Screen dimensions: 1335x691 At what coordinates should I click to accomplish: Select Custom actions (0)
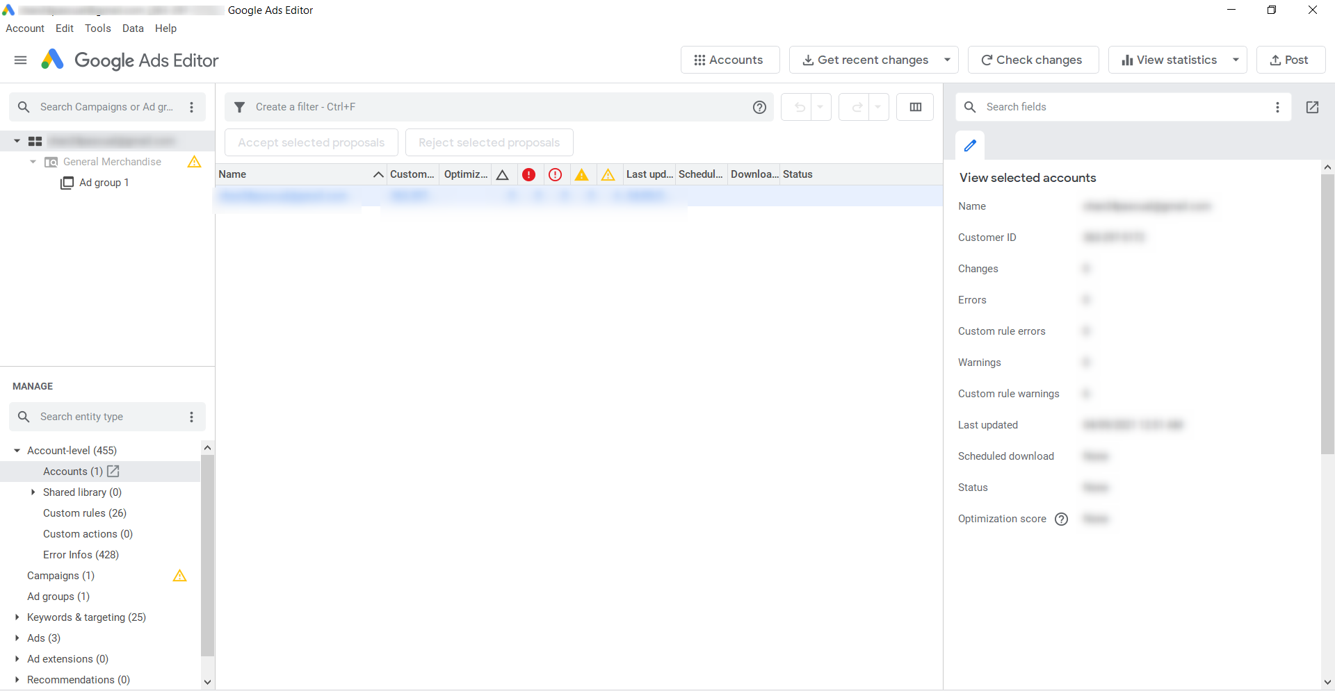point(88,534)
